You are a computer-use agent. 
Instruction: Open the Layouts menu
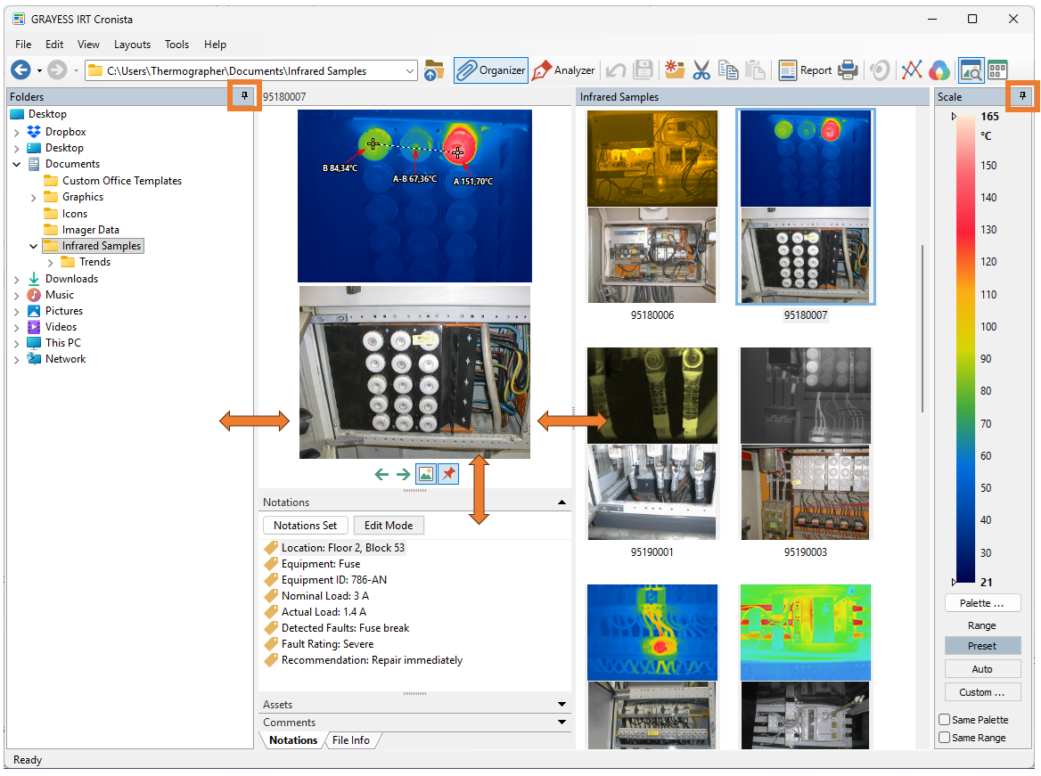tap(132, 45)
